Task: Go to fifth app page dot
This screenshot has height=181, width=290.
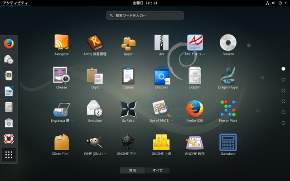Action: coord(283,112)
